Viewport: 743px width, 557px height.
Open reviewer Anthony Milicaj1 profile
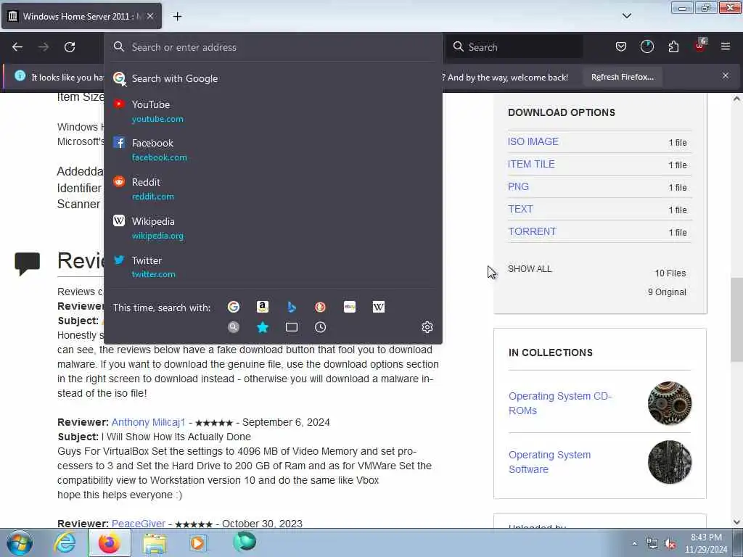148,422
